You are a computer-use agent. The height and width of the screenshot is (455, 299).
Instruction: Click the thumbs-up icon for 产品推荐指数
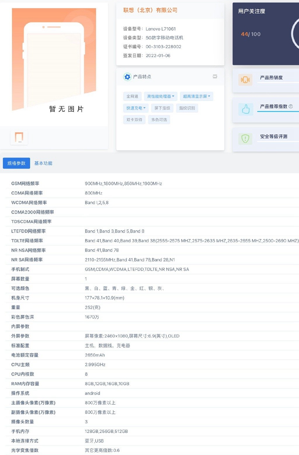246,109
